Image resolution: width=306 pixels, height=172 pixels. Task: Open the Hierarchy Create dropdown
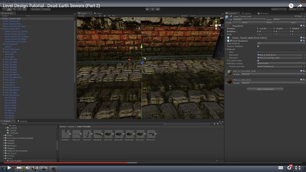[x=5, y=16]
